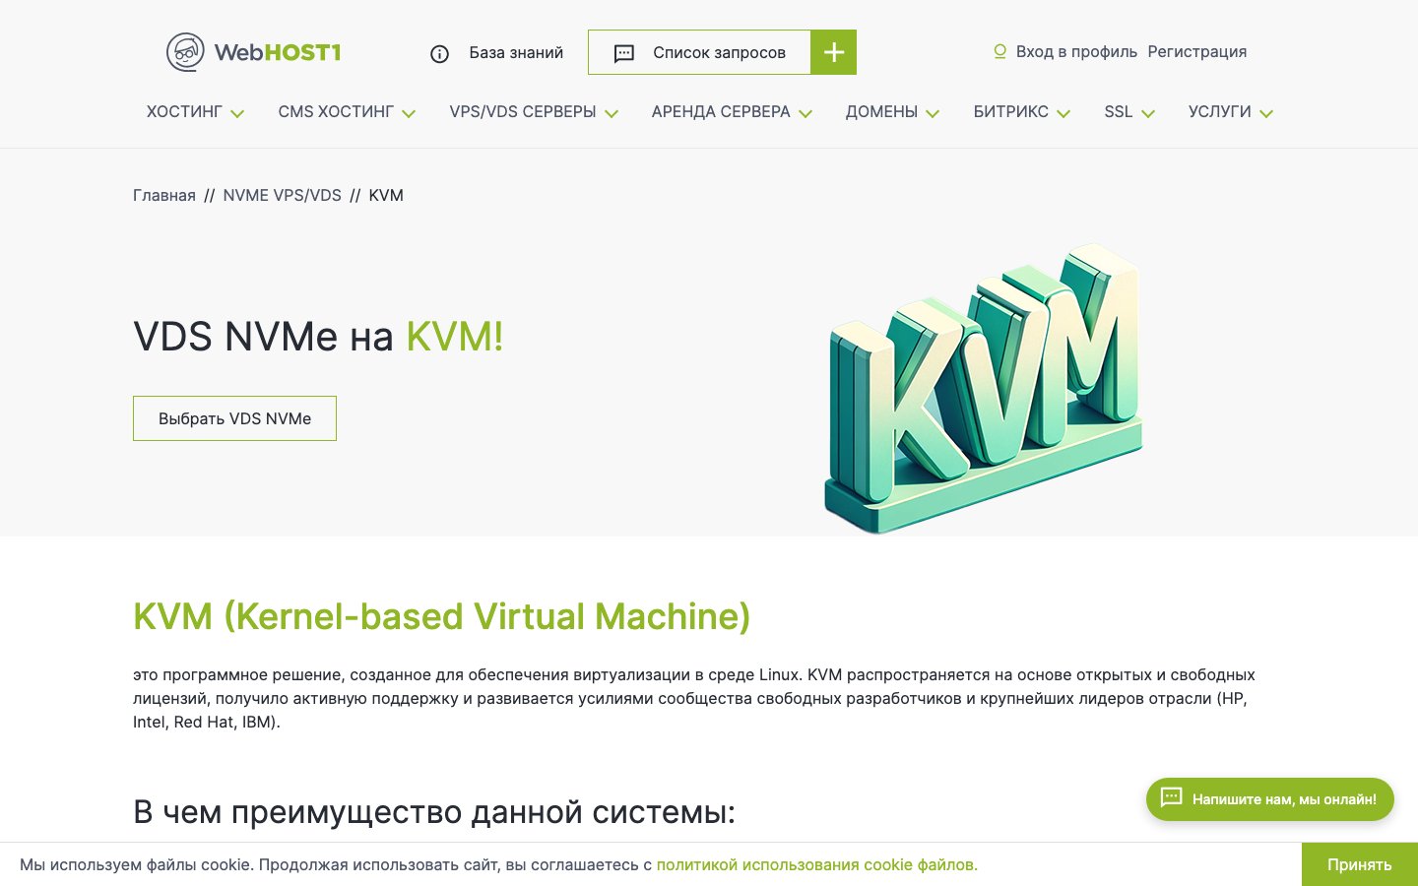Click the Выбрать VDS NVMe button
Viewport: 1418px width, 886px height.
(x=234, y=418)
